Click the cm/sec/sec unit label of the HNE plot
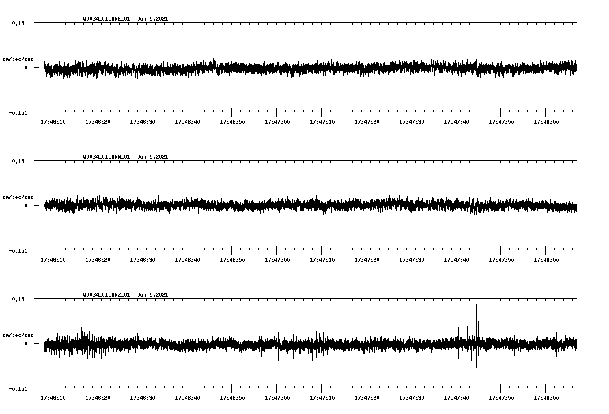 coord(18,59)
